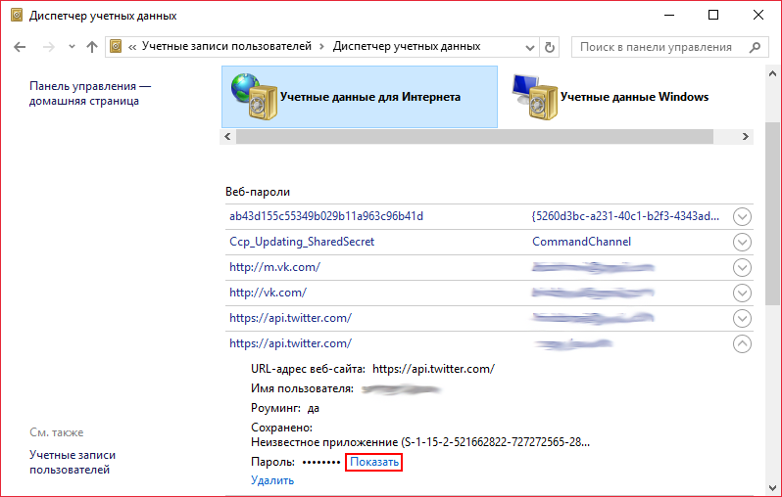This screenshot has height=497, width=782.
Task: Click vertical scrollbar down arrow
Action: pyautogui.click(x=772, y=488)
